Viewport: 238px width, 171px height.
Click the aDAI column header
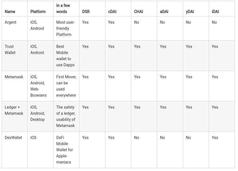(164, 12)
